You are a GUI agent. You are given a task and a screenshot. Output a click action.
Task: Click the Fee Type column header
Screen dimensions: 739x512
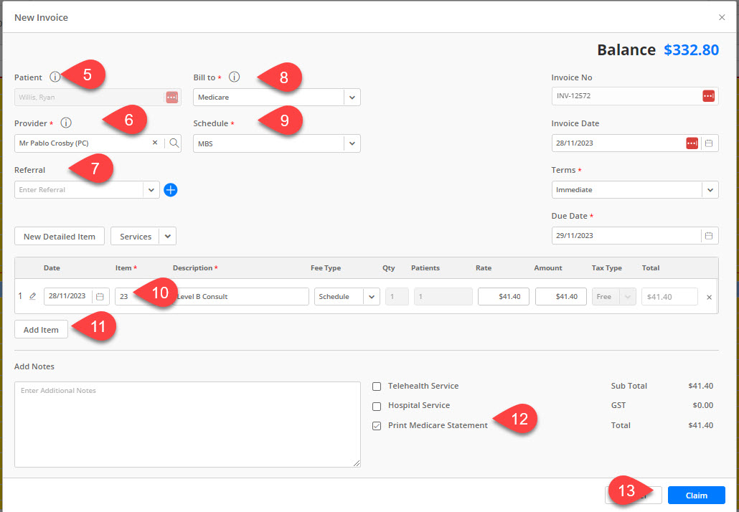(326, 267)
